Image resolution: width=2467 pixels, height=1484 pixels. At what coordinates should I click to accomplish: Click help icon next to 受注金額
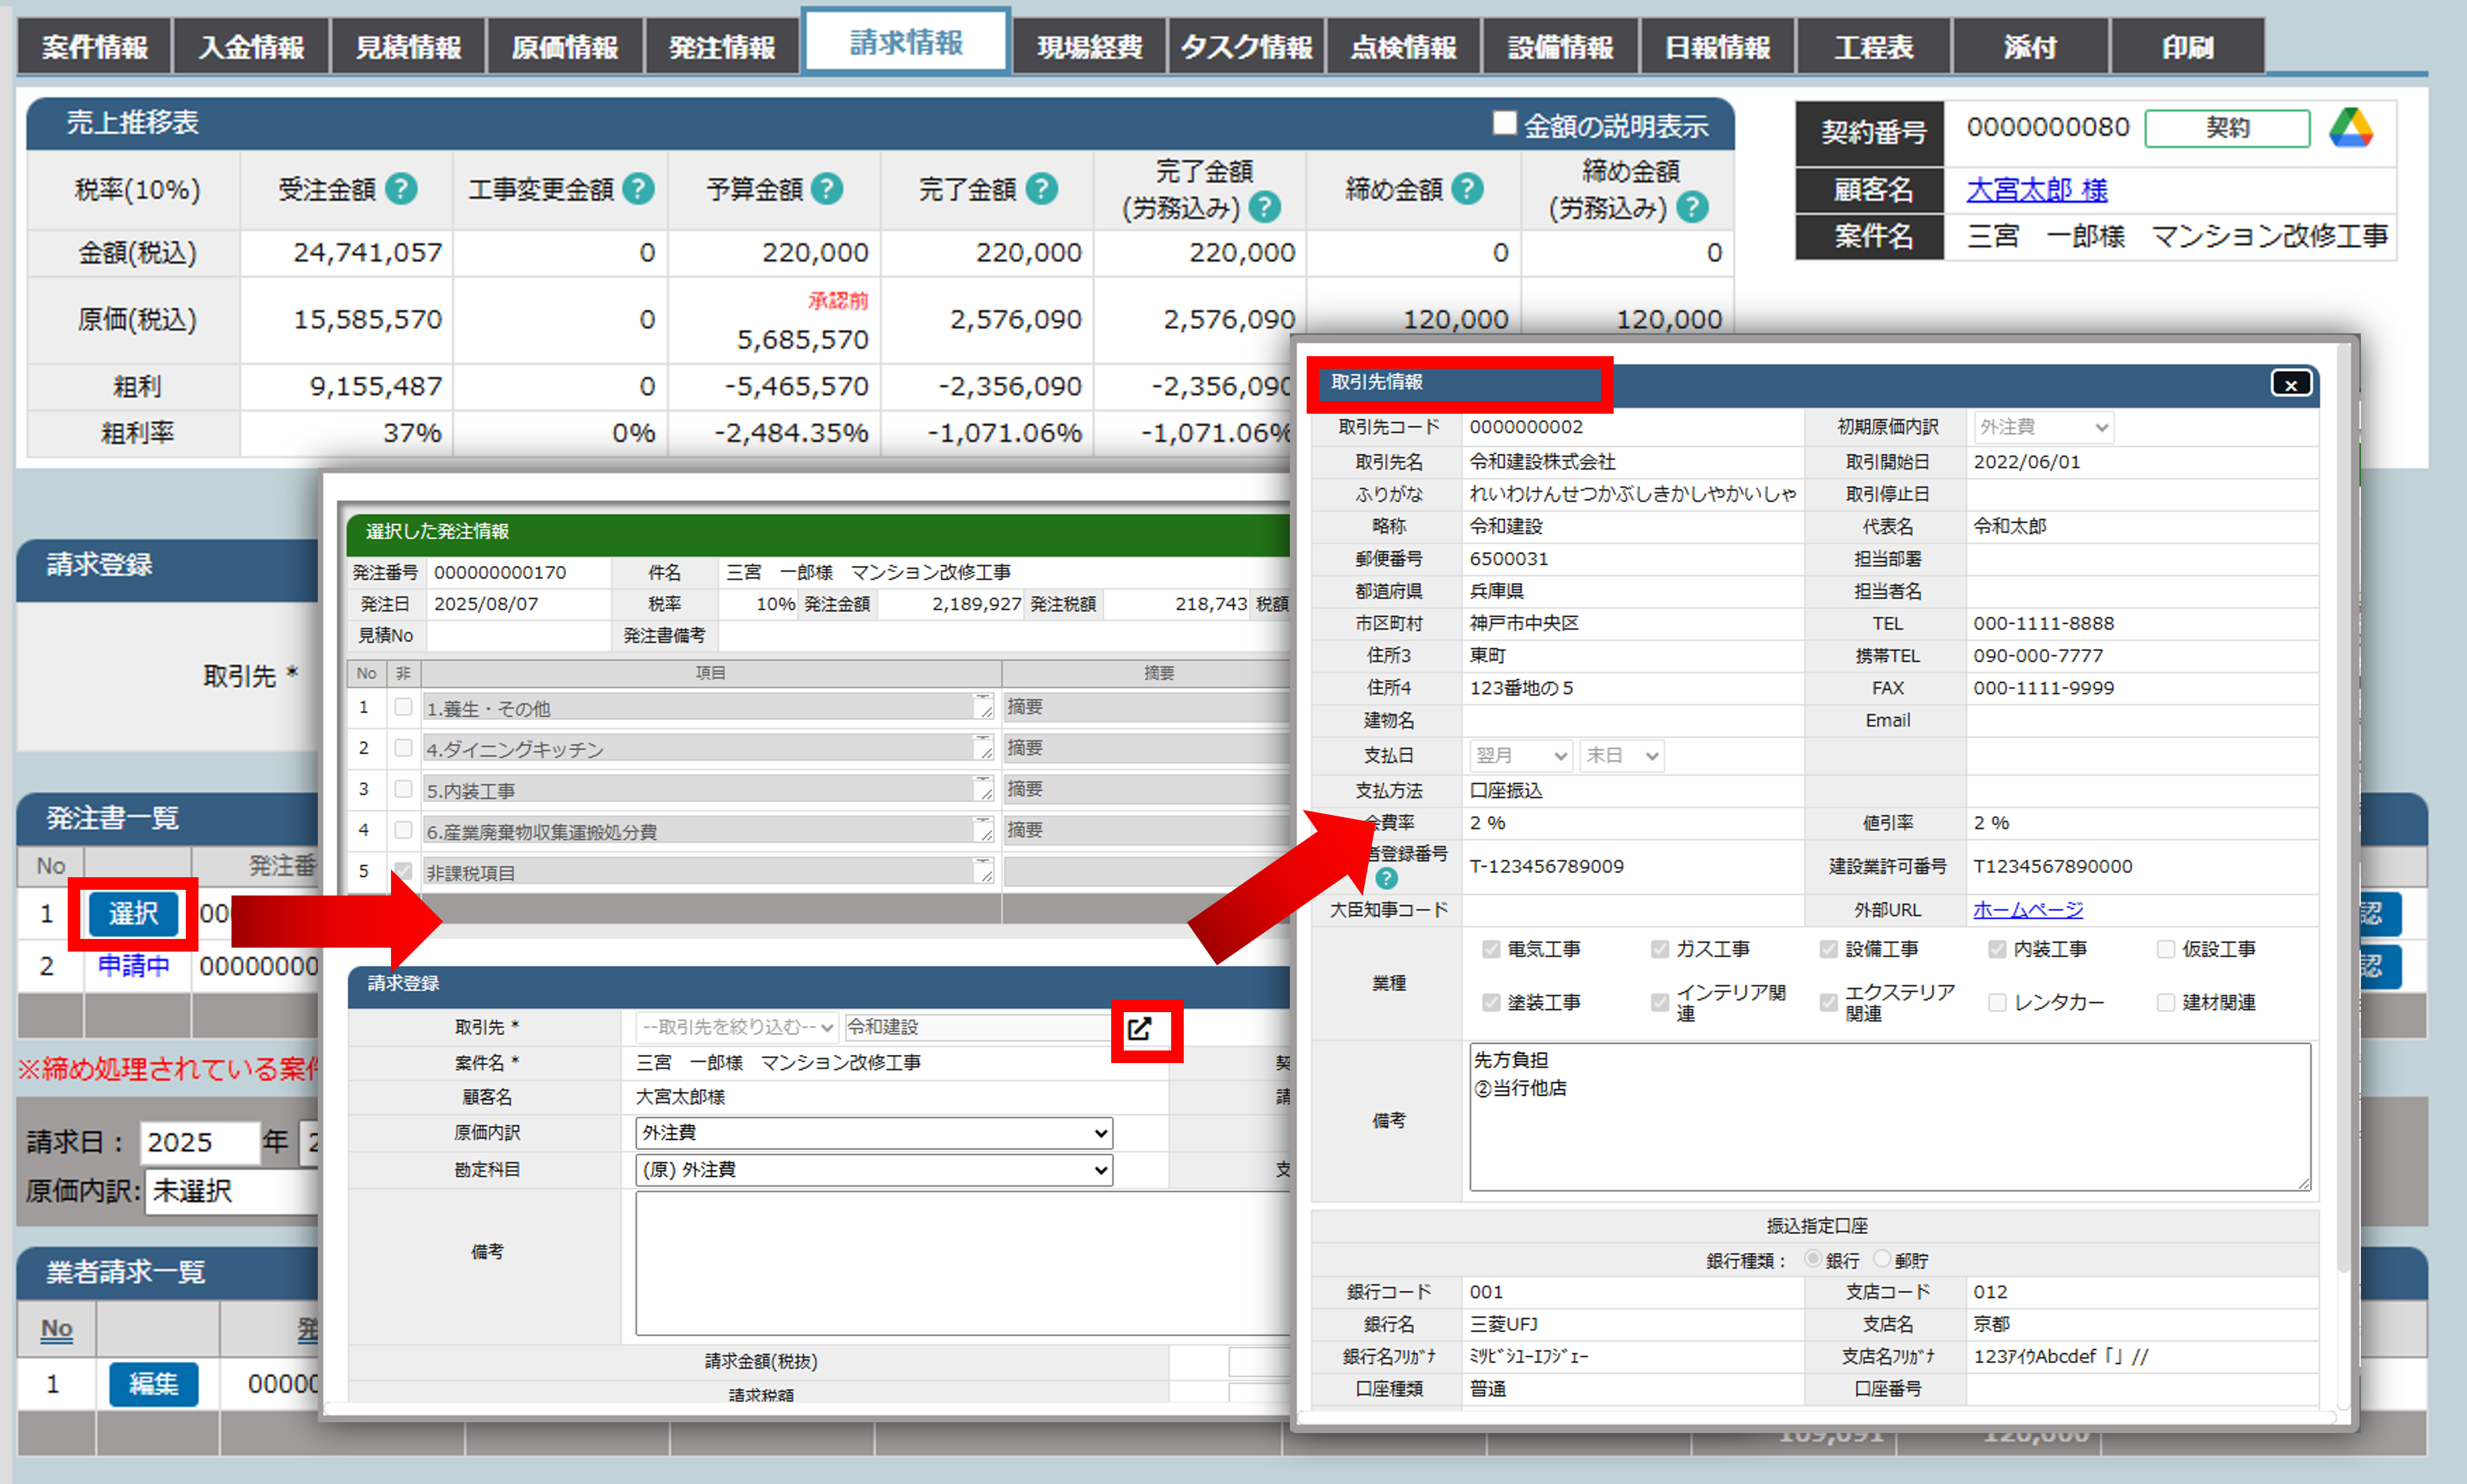pyautogui.click(x=401, y=189)
